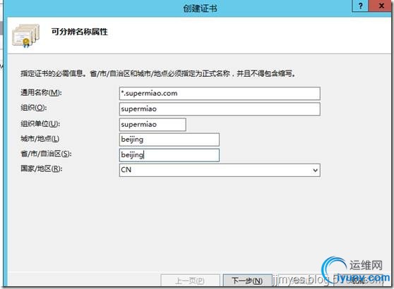
Task: Click the Common Name field containing *.supermiao.com
Action: click(220, 93)
